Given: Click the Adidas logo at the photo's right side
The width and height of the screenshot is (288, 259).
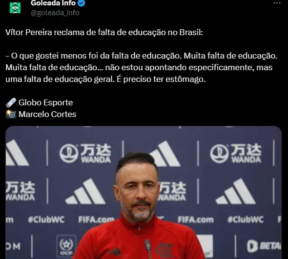Looking at the screenshot, I should tap(236, 192).
